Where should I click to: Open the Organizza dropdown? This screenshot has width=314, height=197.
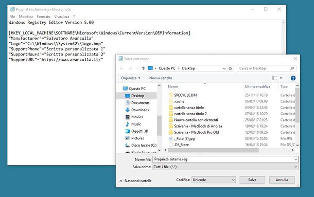click(131, 78)
